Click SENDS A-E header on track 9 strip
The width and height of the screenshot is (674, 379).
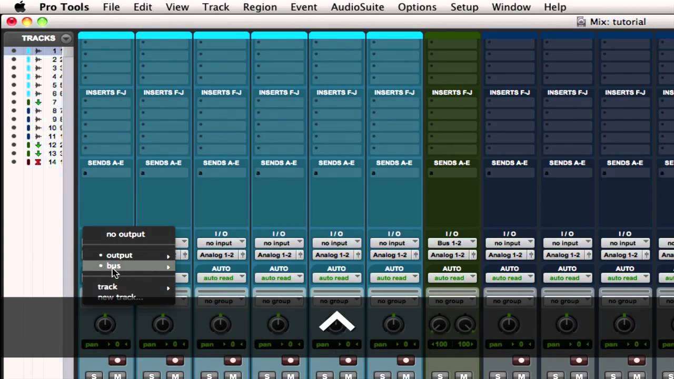click(x=567, y=163)
